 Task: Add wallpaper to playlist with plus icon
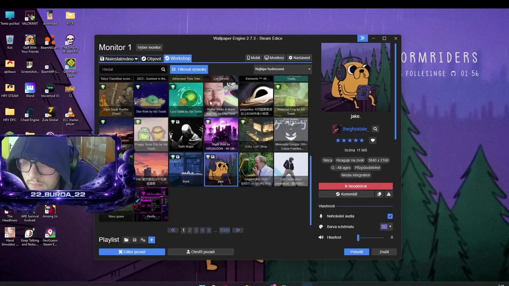pos(151,240)
